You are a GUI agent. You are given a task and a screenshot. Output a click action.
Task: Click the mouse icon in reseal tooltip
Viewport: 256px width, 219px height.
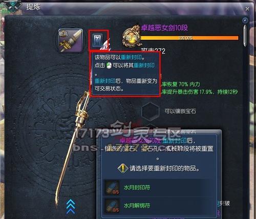coord(109,65)
